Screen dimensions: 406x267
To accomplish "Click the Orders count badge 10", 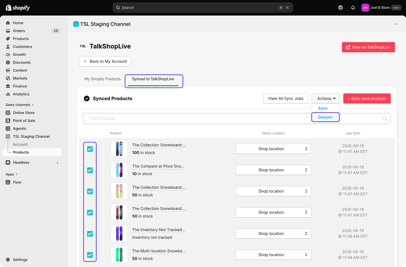I will (x=56, y=31).
